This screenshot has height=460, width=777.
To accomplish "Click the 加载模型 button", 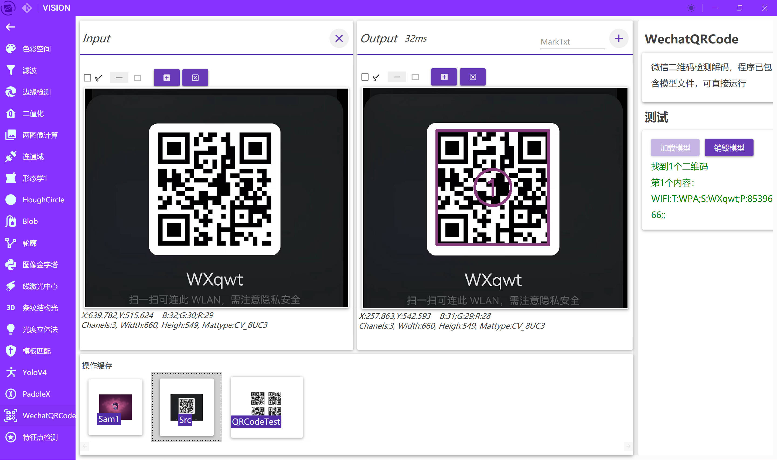I will [x=675, y=148].
